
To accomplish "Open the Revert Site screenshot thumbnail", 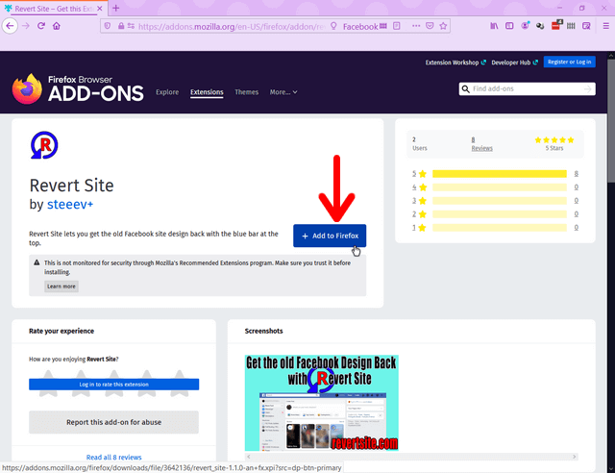I will coord(322,403).
